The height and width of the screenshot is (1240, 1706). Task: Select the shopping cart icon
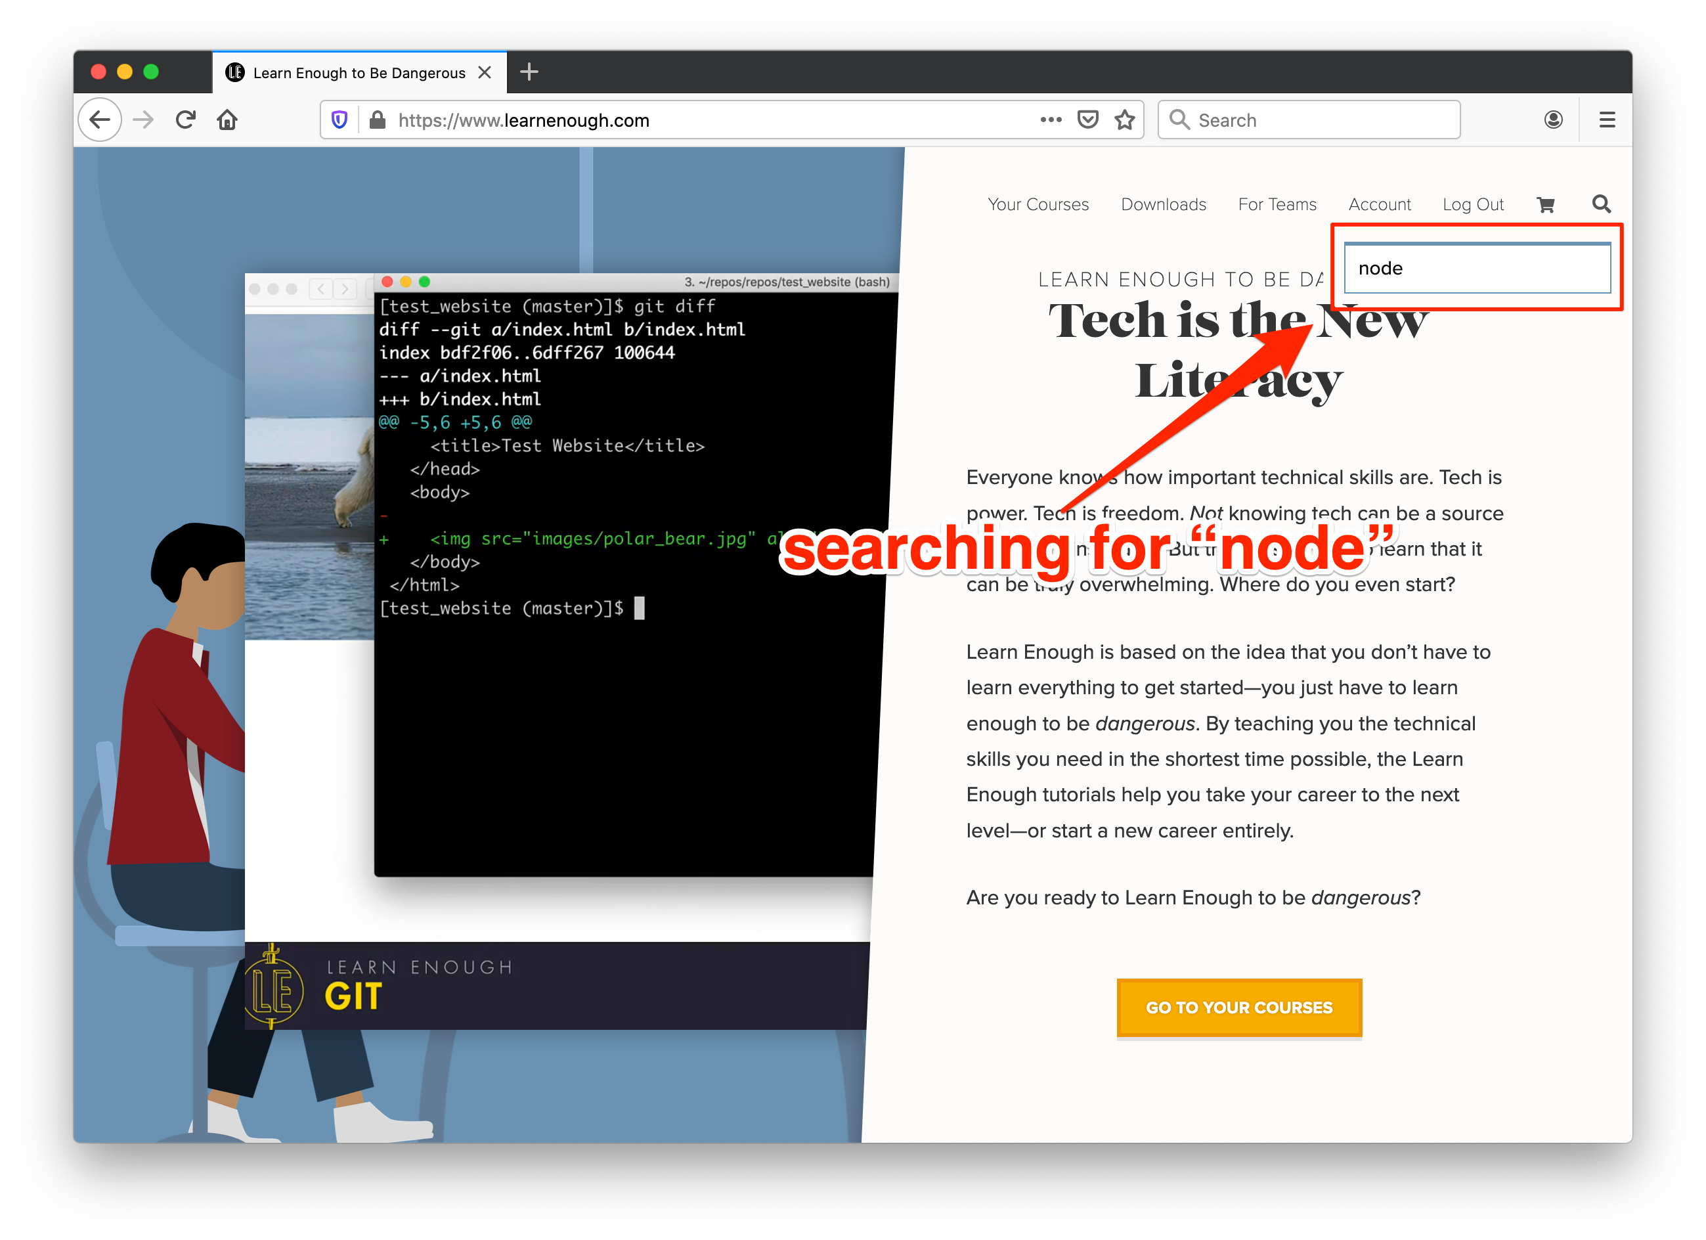coord(1546,204)
